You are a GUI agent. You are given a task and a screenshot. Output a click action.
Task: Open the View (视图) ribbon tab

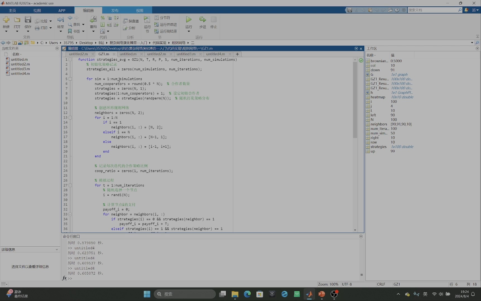(140, 11)
